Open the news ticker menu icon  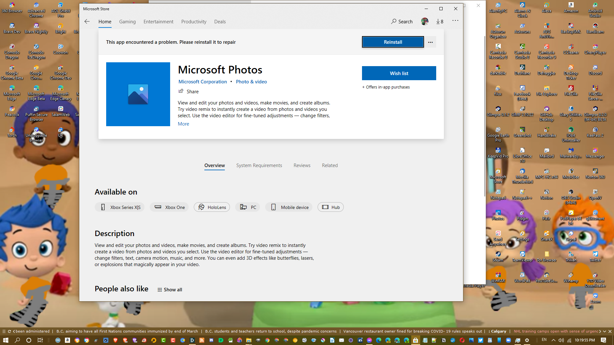point(4,331)
